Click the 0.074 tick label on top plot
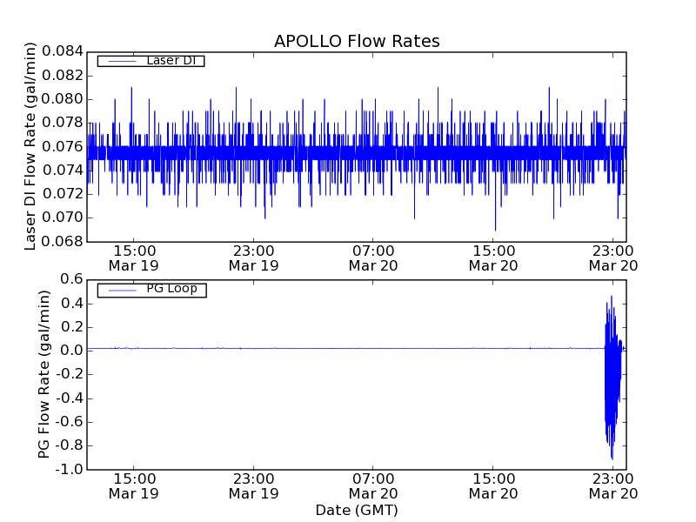Viewport: 696px width, 522px height. (x=63, y=170)
